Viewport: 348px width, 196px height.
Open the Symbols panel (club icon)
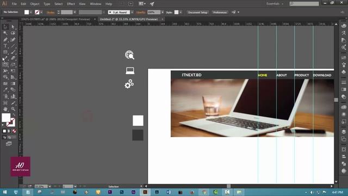344,72
